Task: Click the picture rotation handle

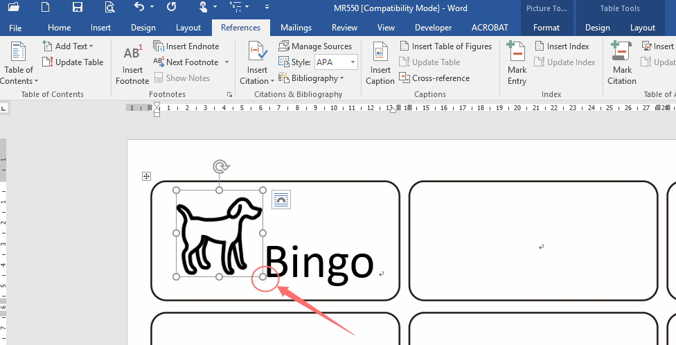Action: click(x=221, y=166)
